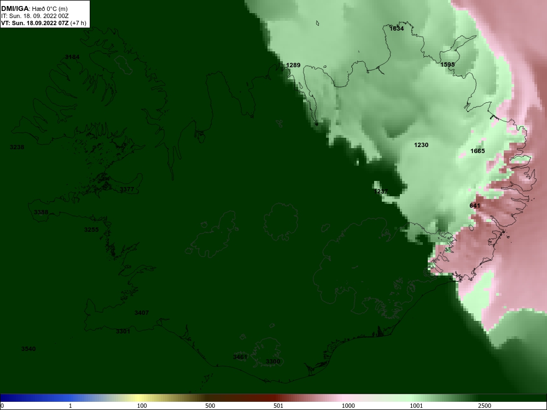This screenshot has width=547, height=410.
Task: Click the 1634 value on the north coast
Action: tap(397, 28)
